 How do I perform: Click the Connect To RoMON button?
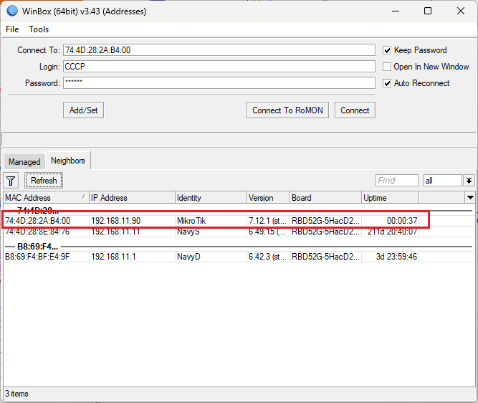coord(287,110)
